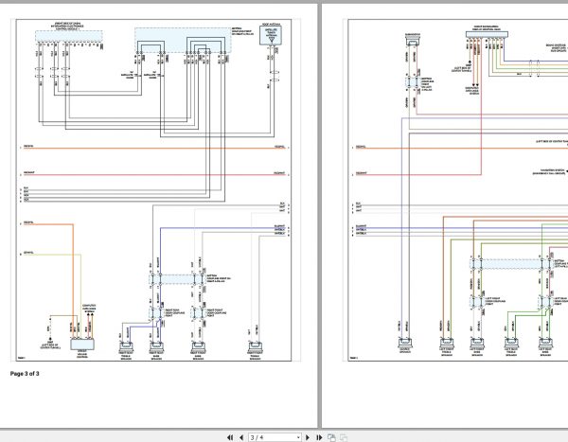Viewport: 568px width, 442px height.
Task: Jump to the last page
Action: pyautogui.click(x=319, y=437)
